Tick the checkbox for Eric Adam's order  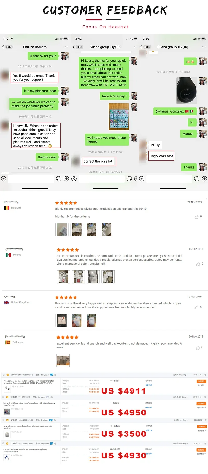coord(4,420)
